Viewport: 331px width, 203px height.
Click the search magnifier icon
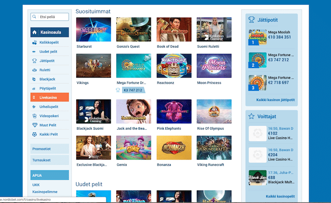point(34,17)
